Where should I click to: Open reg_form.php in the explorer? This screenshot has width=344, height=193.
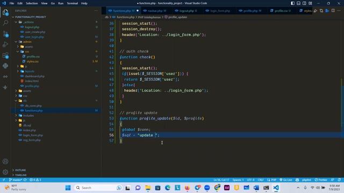tap(32, 140)
